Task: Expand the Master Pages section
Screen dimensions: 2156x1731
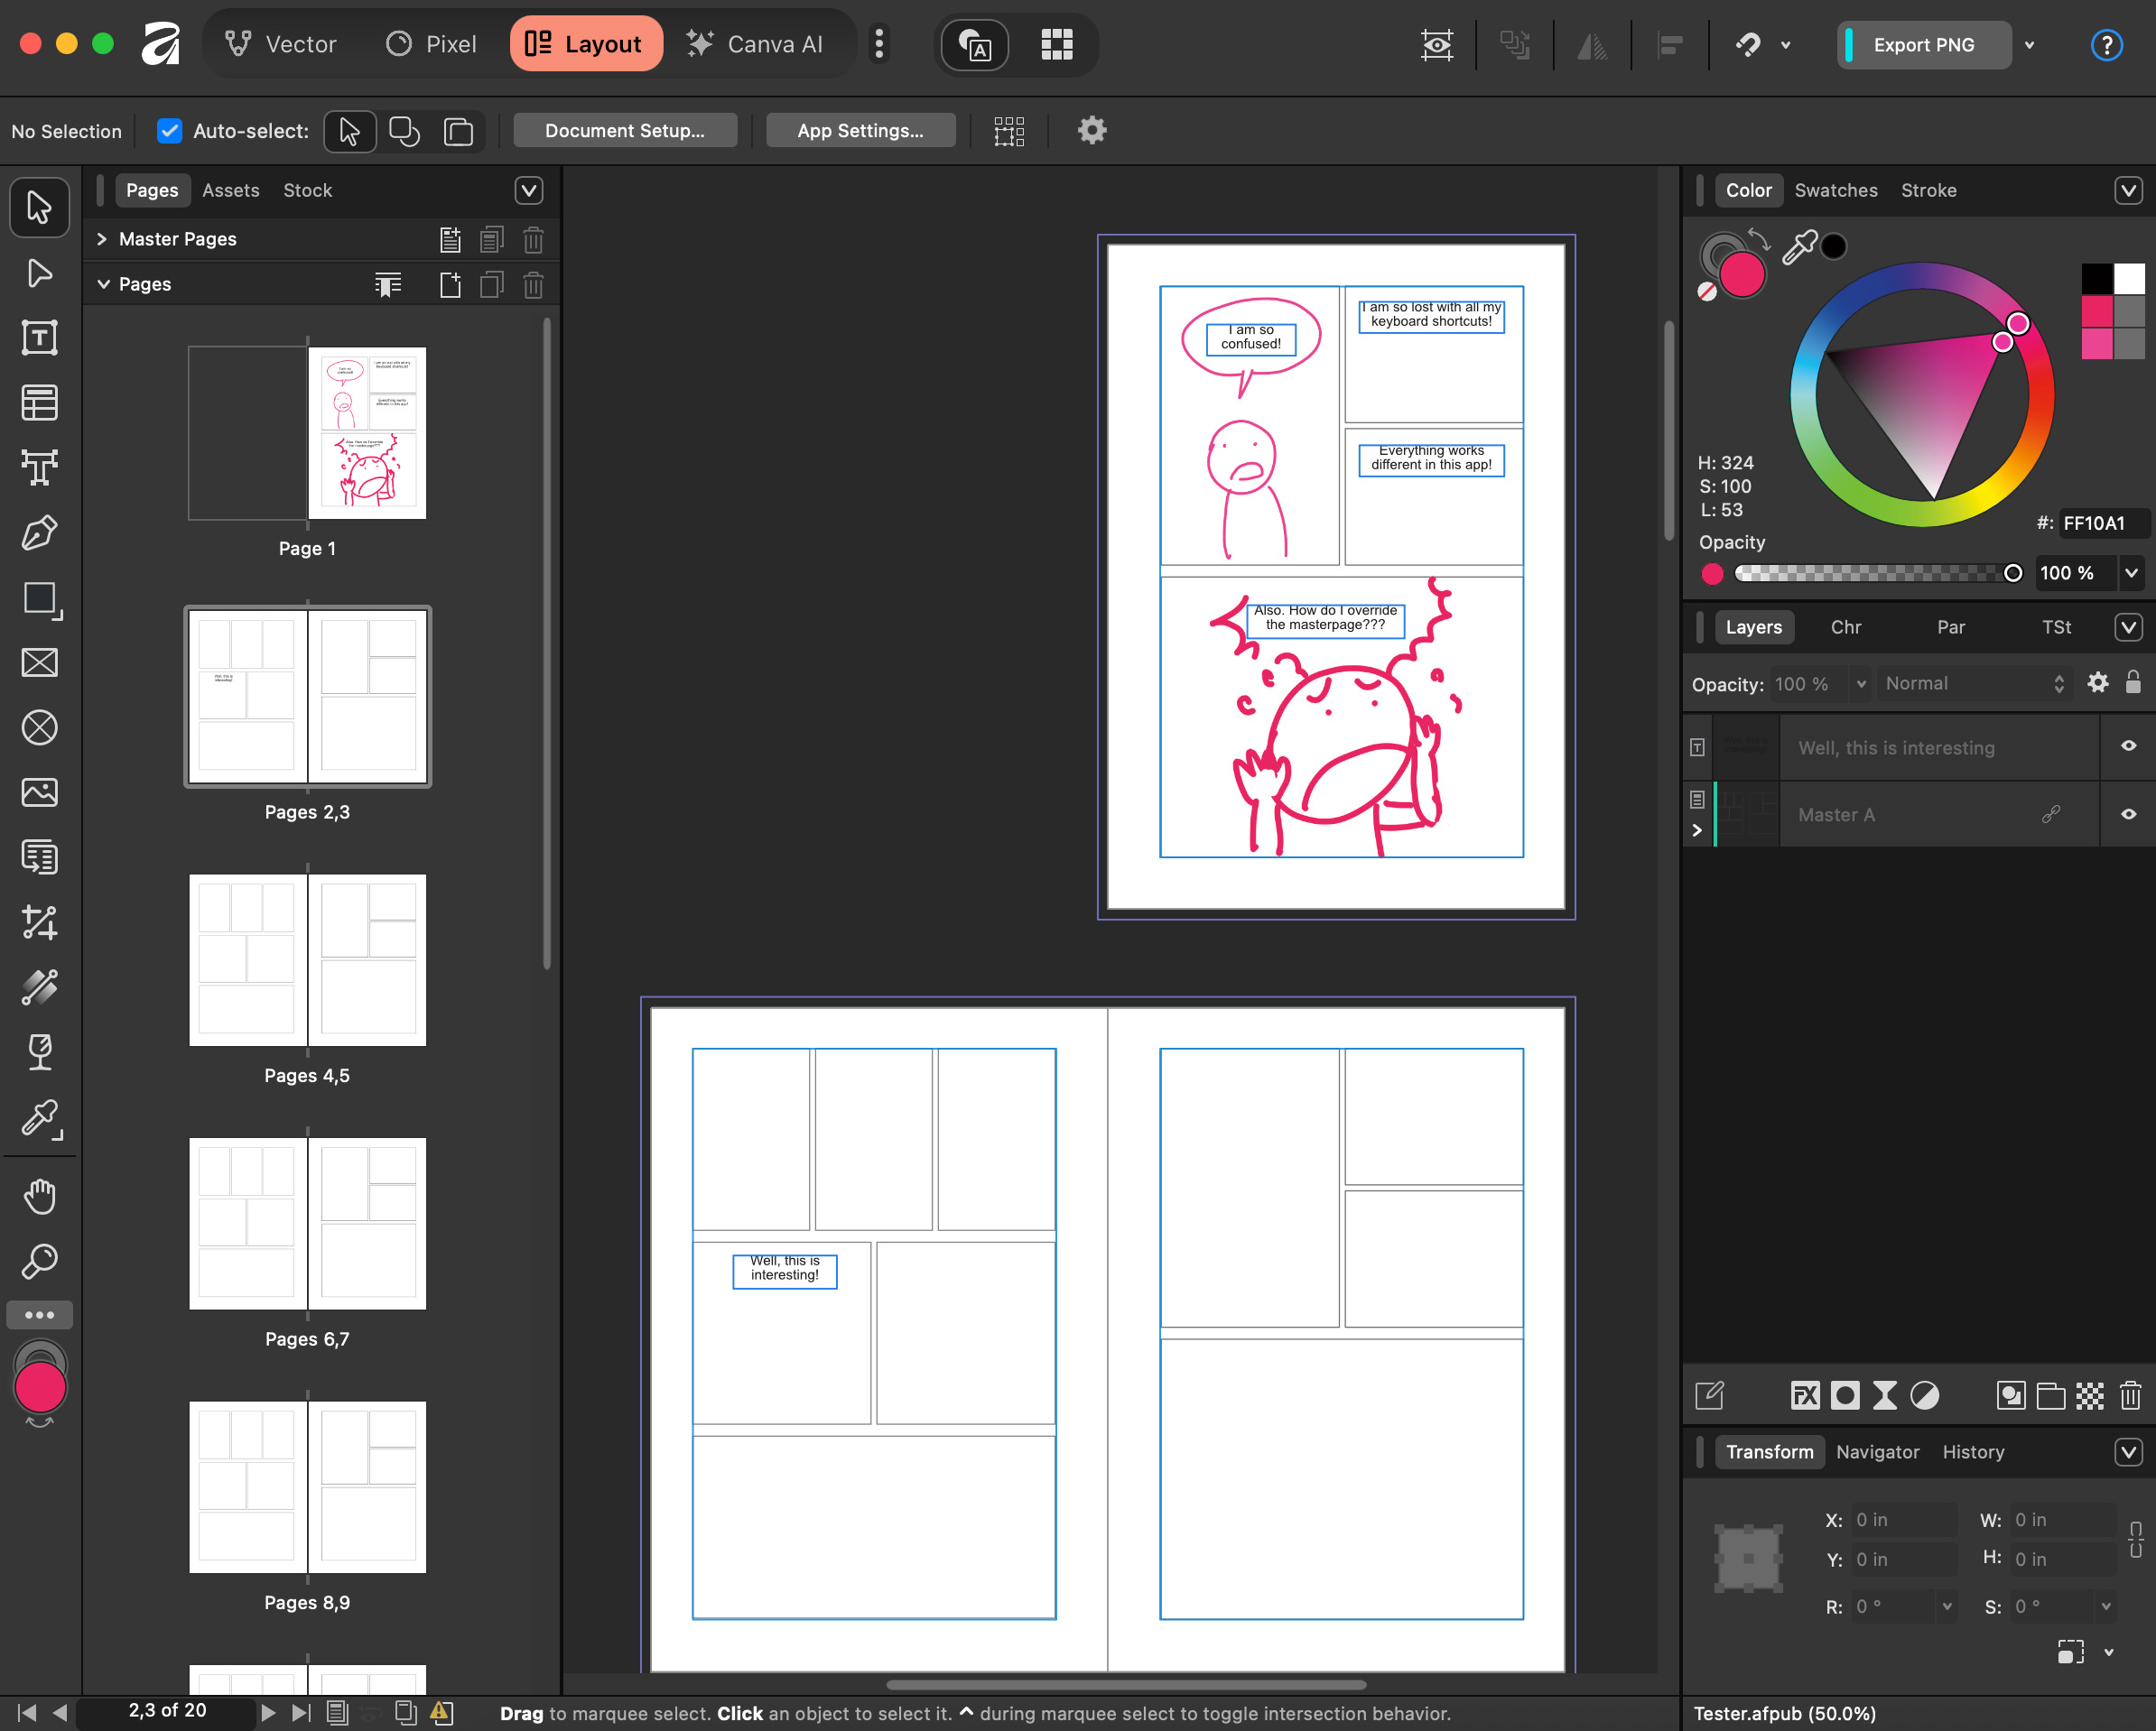Action: (102, 239)
